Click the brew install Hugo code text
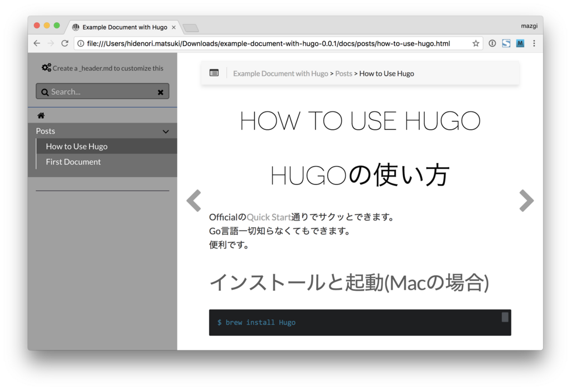 (257, 323)
